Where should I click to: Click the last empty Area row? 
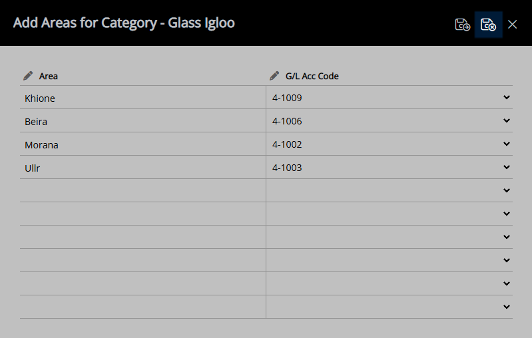143,307
